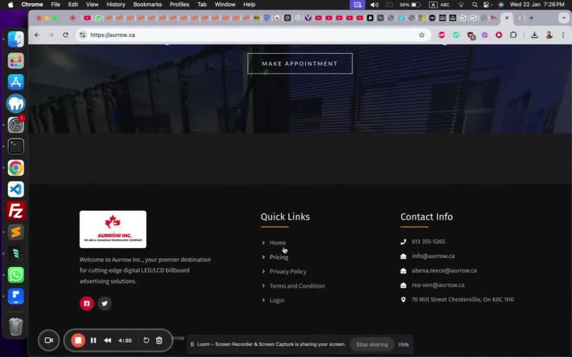This screenshot has width=572, height=357.
Task: Open the Bookmarks menu
Action: pyautogui.click(x=148, y=5)
